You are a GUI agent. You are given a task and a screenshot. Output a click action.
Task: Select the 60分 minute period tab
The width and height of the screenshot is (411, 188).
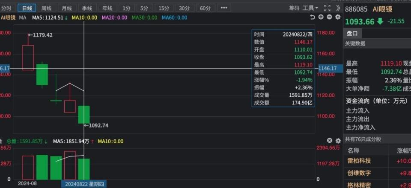coord(205,8)
